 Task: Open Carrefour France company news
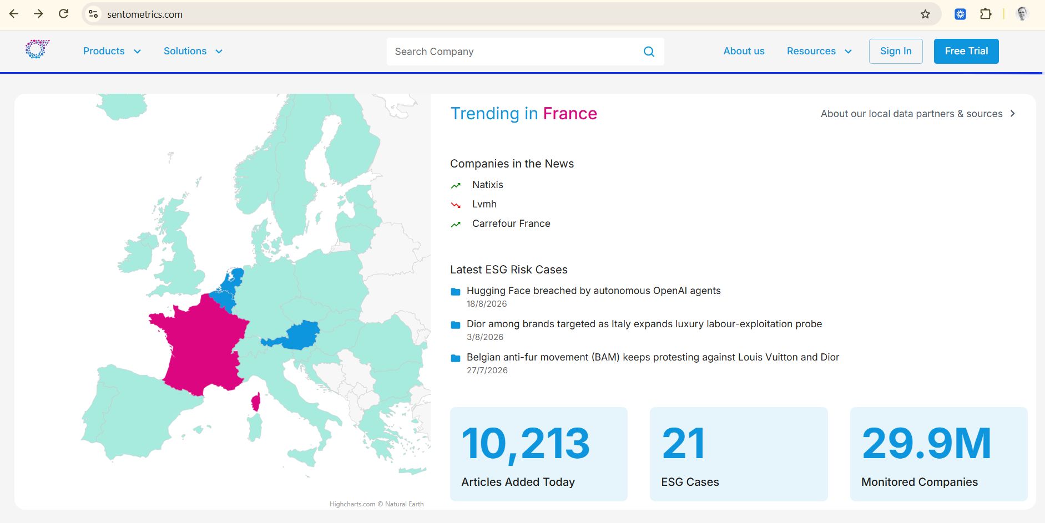511,224
